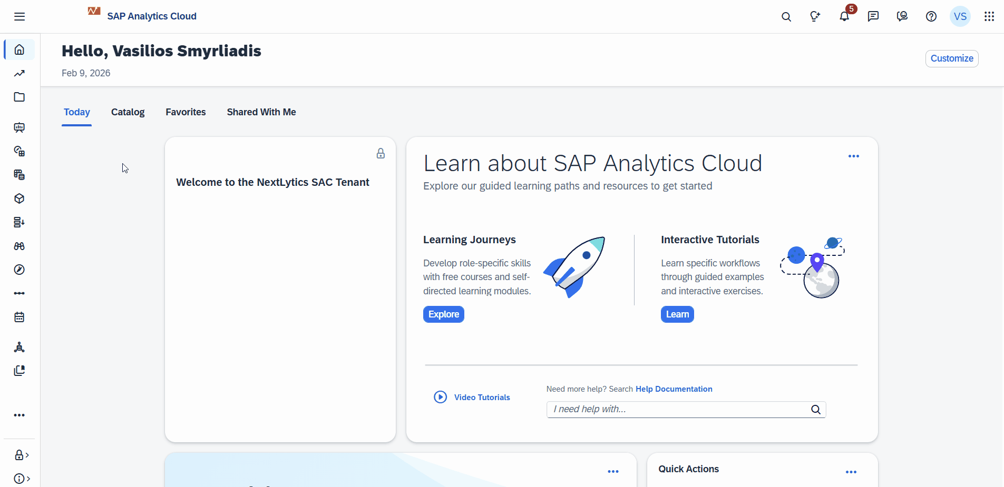The height and width of the screenshot is (487, 1004).
Task: Expand the lock security item in sidebar
Action: [20, 455]
